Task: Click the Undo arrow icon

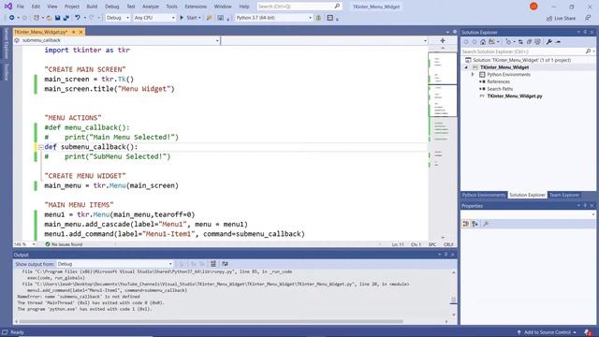Action: click(78, 18)
